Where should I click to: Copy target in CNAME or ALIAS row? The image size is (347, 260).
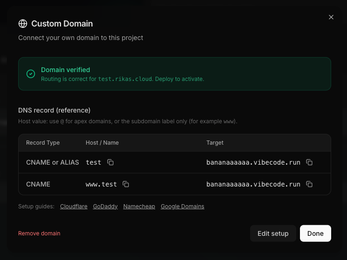click(309, 162)
